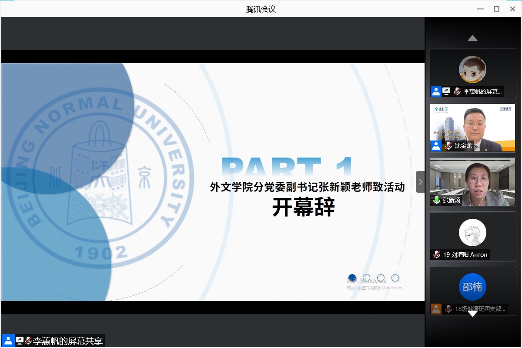Screen dimensions: 522x348
Task: Click 刘清阳's sketch avatar
Action: click(x=472, y=232)
